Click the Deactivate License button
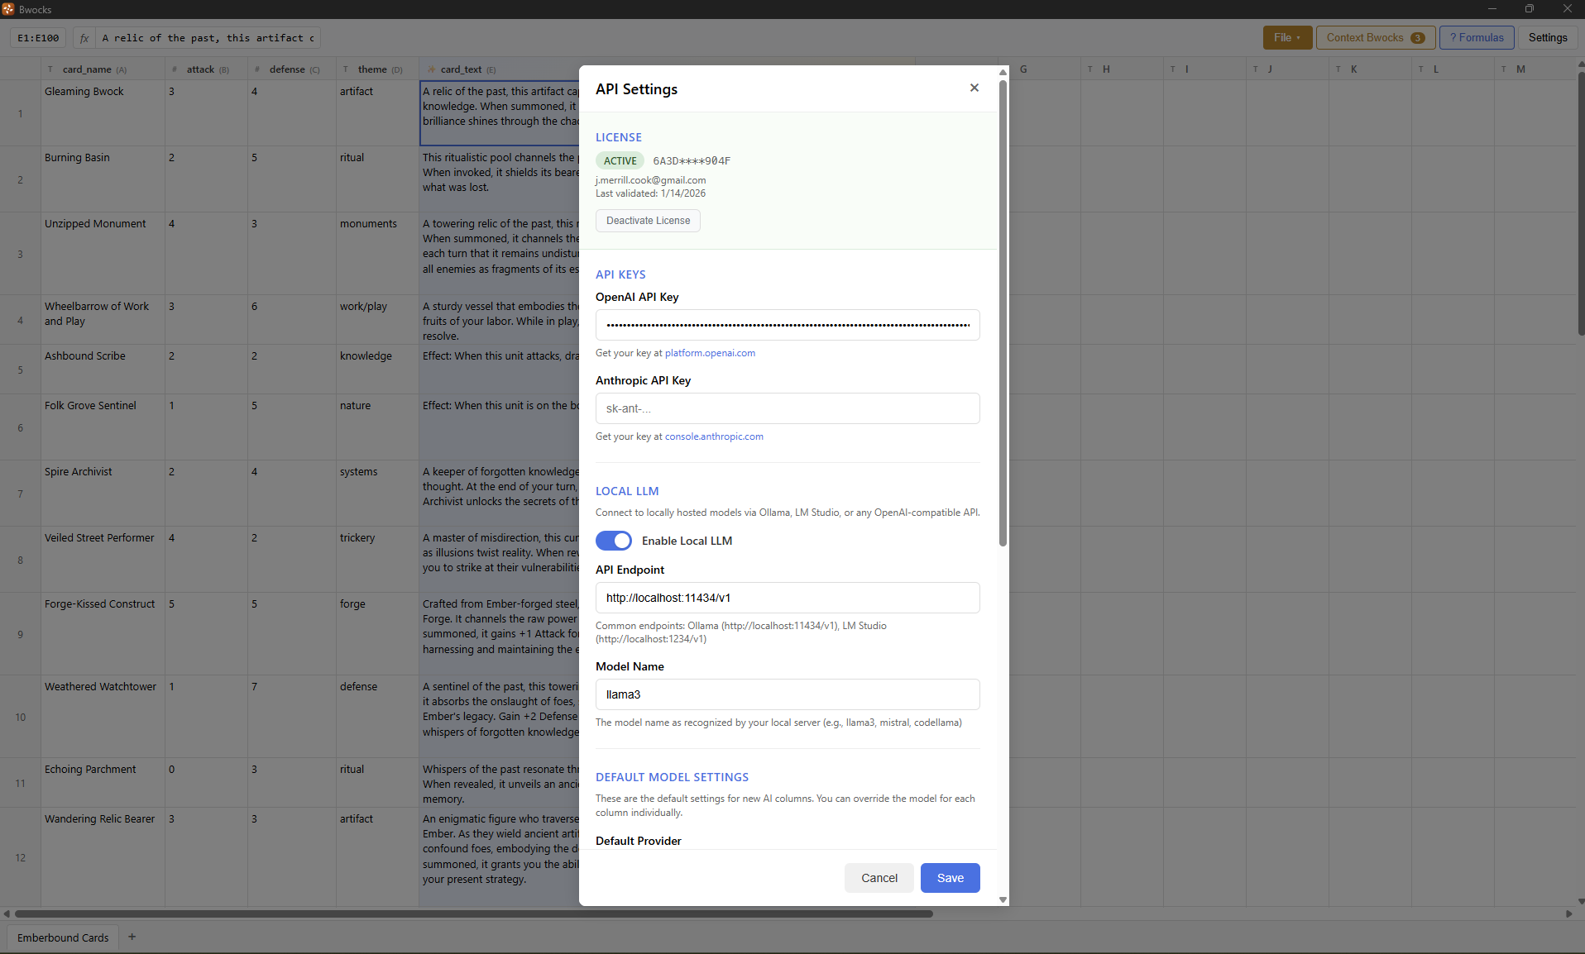 point(648,221)
